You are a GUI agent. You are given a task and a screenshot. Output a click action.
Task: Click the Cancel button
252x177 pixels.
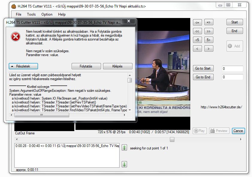point(238,131)
